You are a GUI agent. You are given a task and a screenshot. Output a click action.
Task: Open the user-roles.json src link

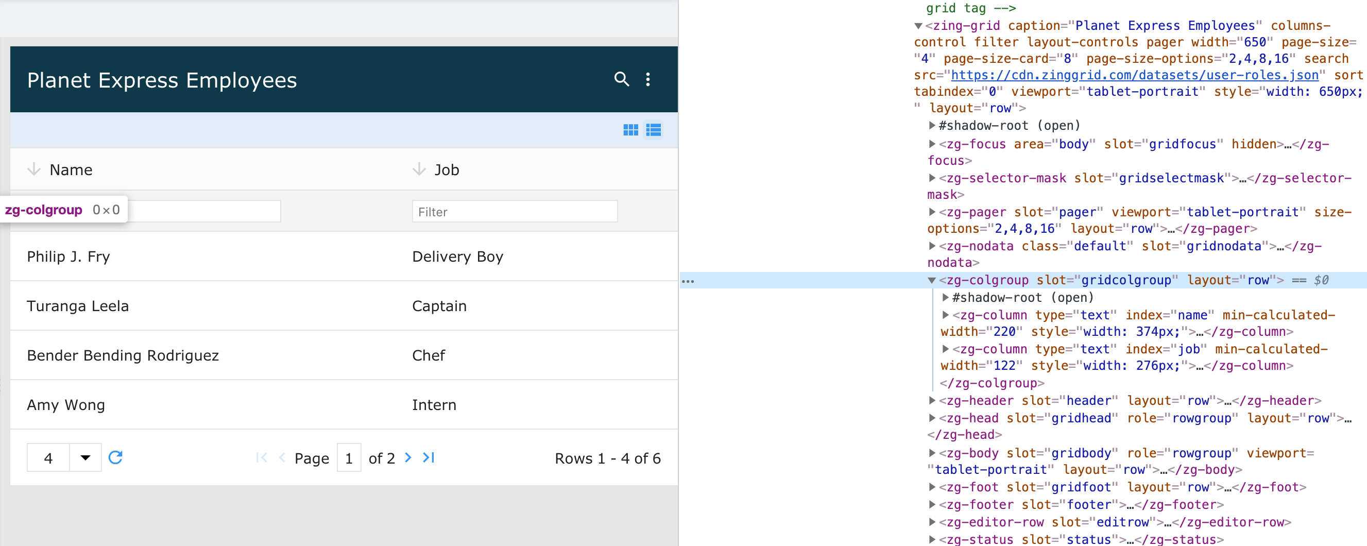click(x=1135, y=75)
